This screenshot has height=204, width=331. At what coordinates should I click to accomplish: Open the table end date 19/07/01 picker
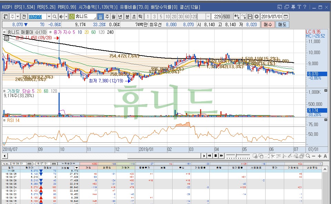pos(54,164)
